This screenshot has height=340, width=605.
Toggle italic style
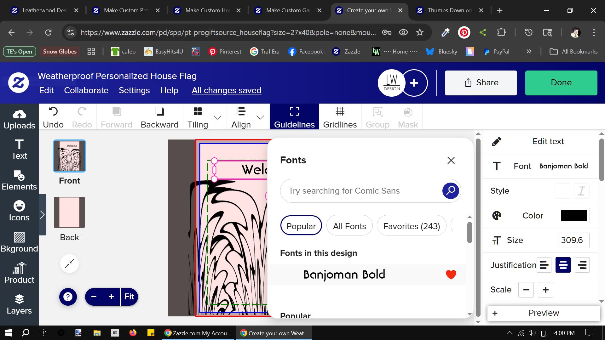click(581, 191)
